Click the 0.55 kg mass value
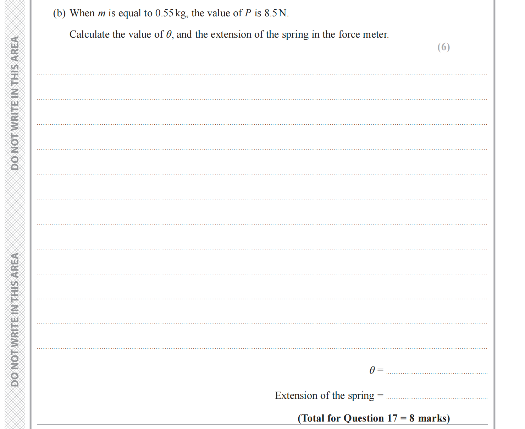Image resolution: width=525 pixels, height=429 pixels. [171, 13]
